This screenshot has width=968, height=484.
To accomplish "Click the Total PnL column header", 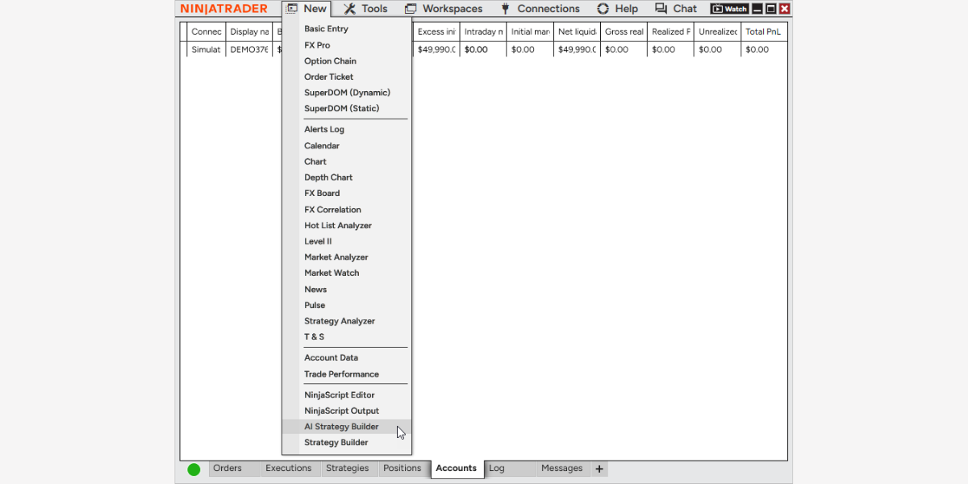I will pos(764,31).
